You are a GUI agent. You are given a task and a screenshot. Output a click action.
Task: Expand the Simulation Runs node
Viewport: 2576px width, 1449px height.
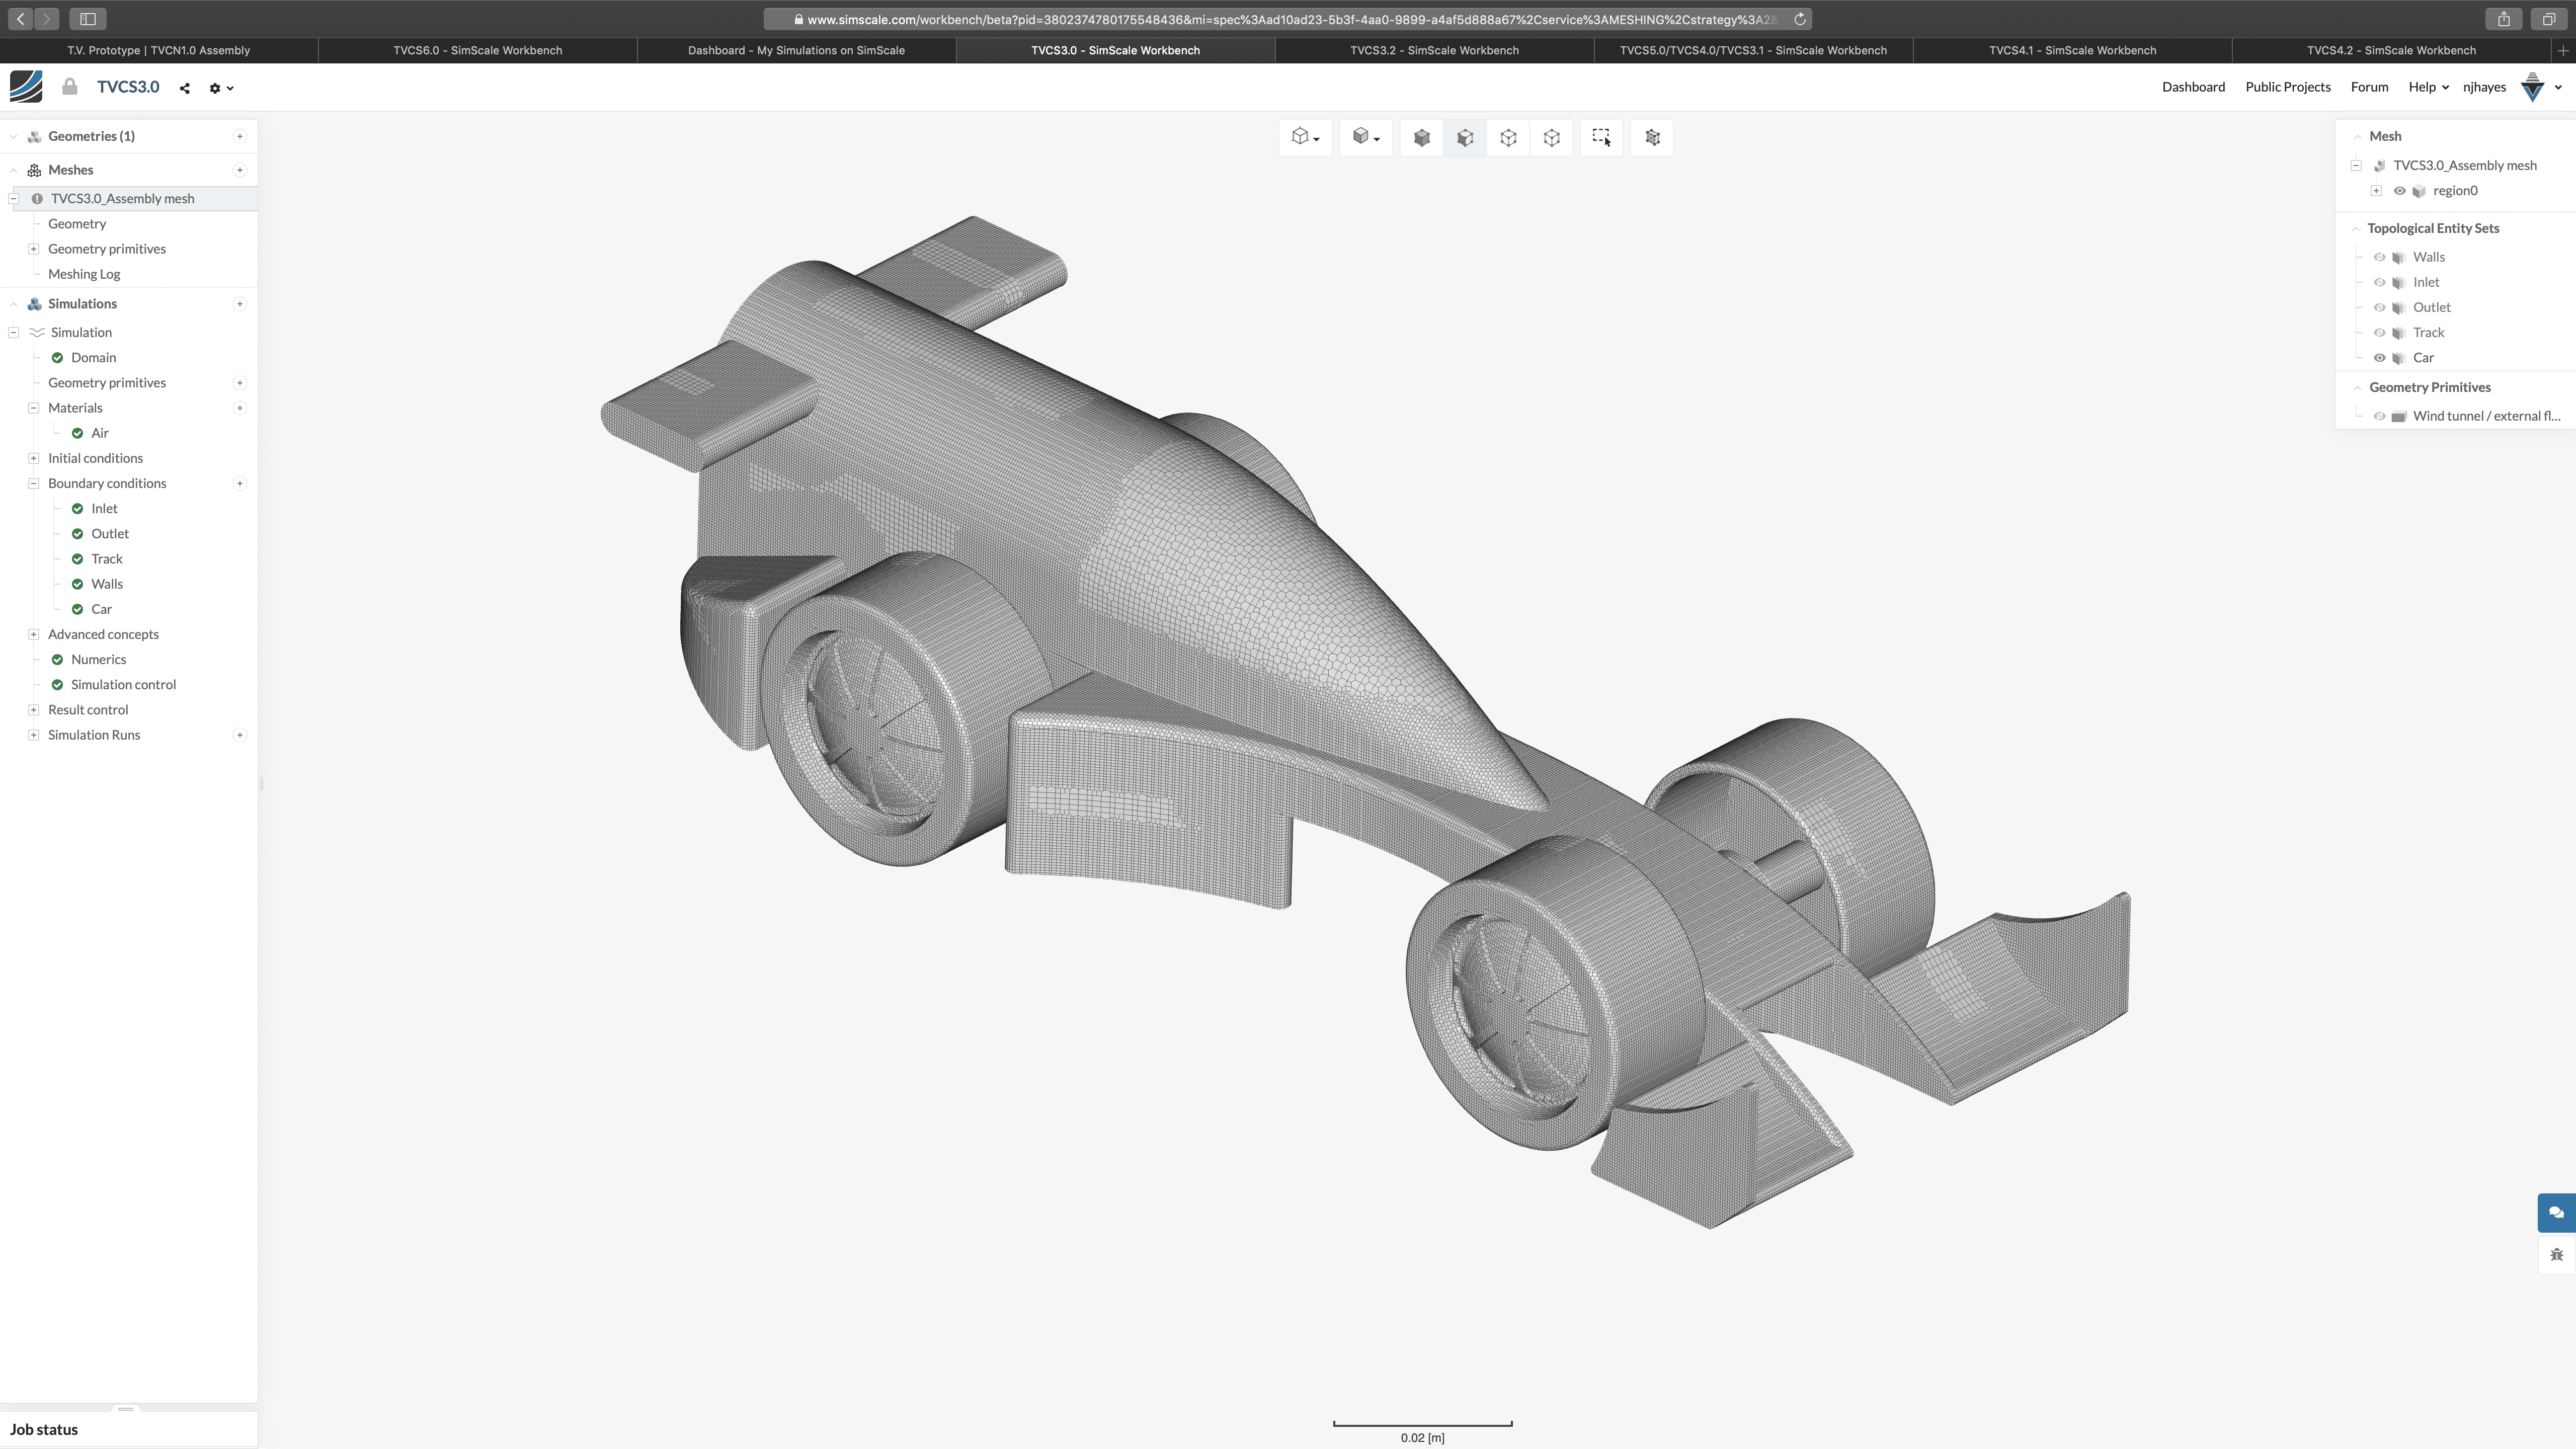coord(33,735)
